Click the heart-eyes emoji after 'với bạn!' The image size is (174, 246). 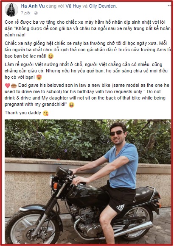[x=39, y=77]
